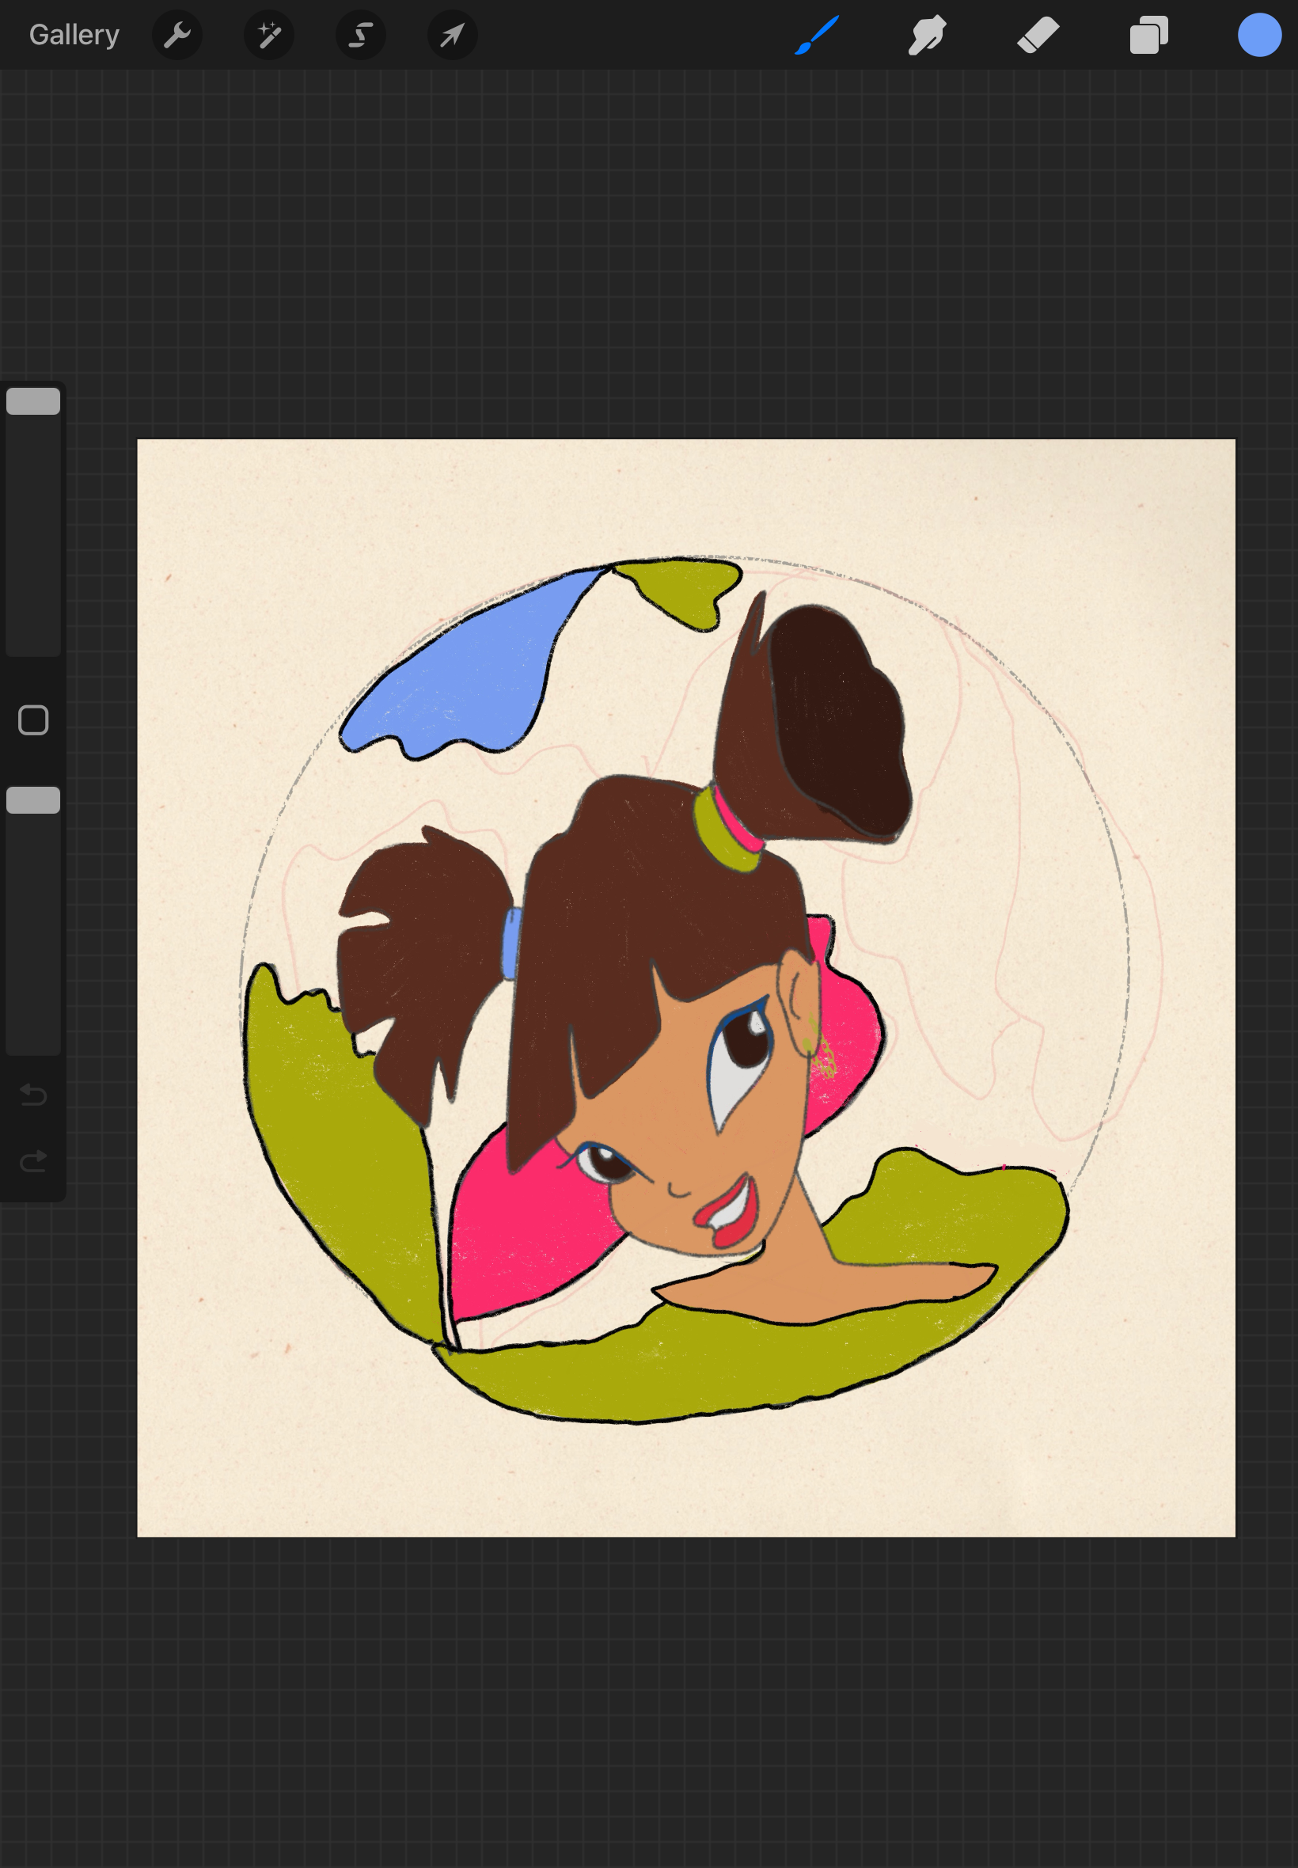This screenshot has width=1298, height=1868.
Task: Activate the Selection tool
Action: tap(361, 35)
